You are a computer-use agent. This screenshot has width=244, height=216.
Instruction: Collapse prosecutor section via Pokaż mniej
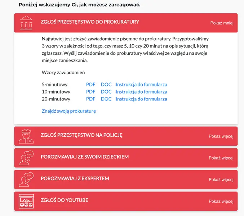click(x=222, y=23)
